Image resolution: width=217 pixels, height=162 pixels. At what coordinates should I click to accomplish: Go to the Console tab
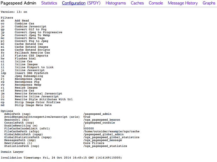(x=156, y=3)
